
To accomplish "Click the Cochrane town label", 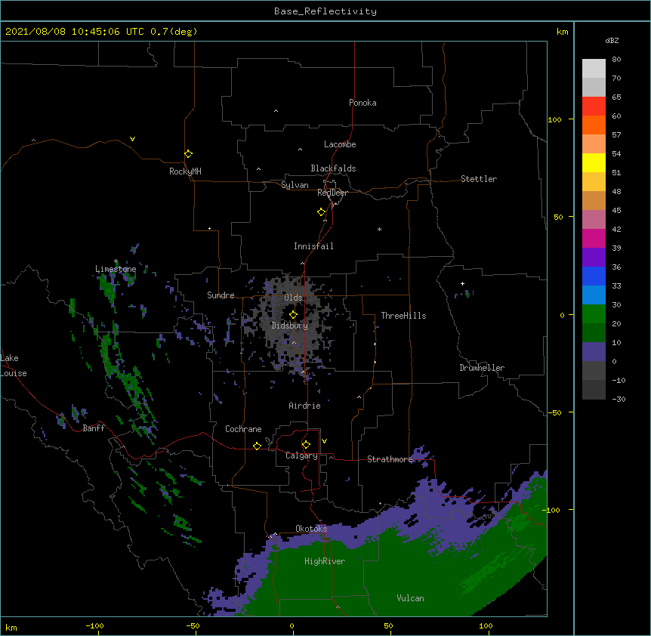I will coord(243,429).
